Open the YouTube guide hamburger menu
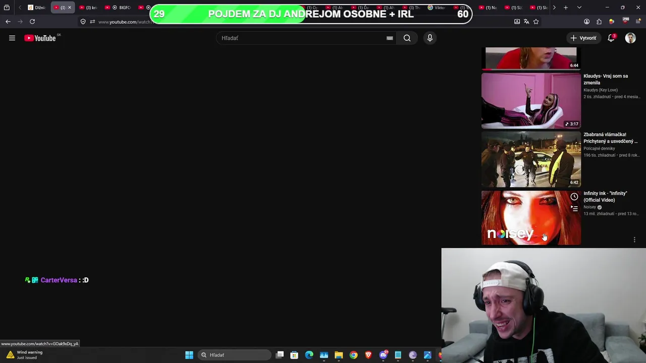 (12, 38)
